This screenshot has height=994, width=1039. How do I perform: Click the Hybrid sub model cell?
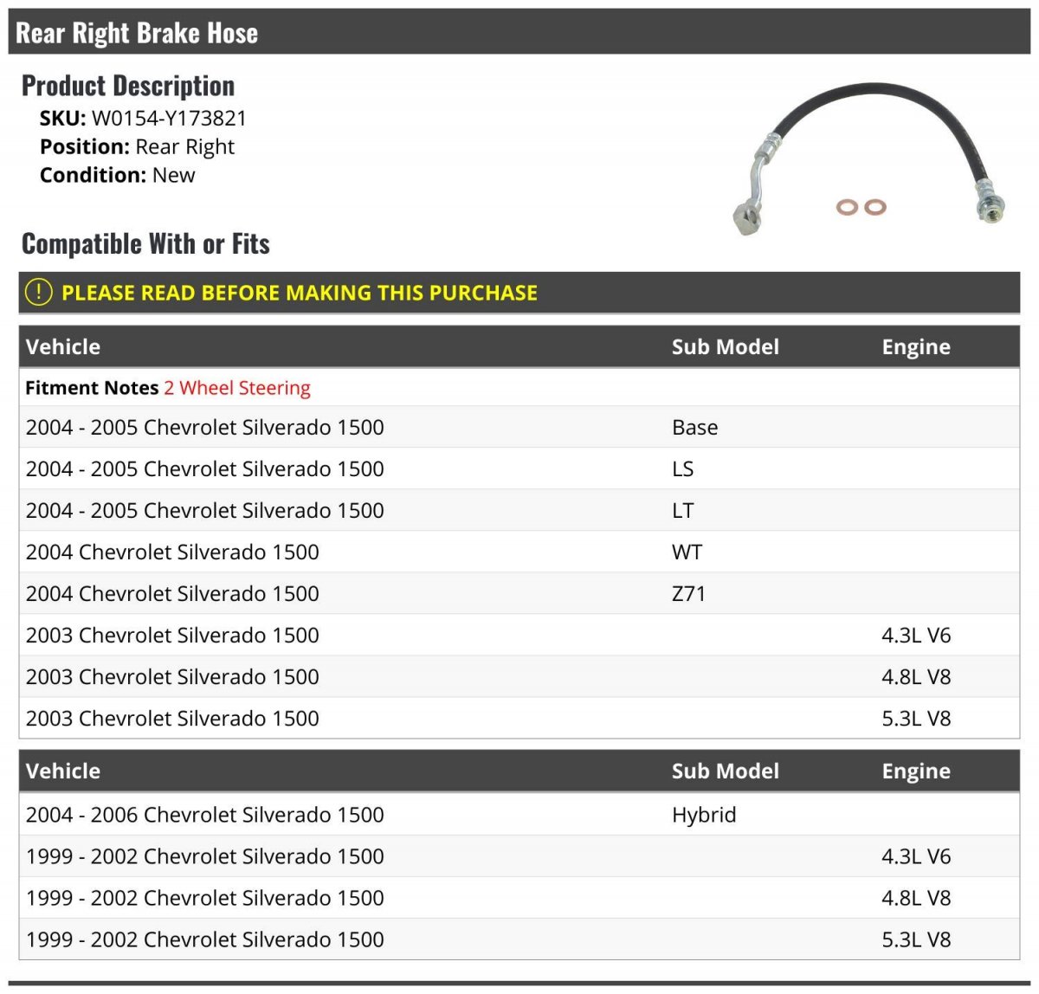click(704, 815)
